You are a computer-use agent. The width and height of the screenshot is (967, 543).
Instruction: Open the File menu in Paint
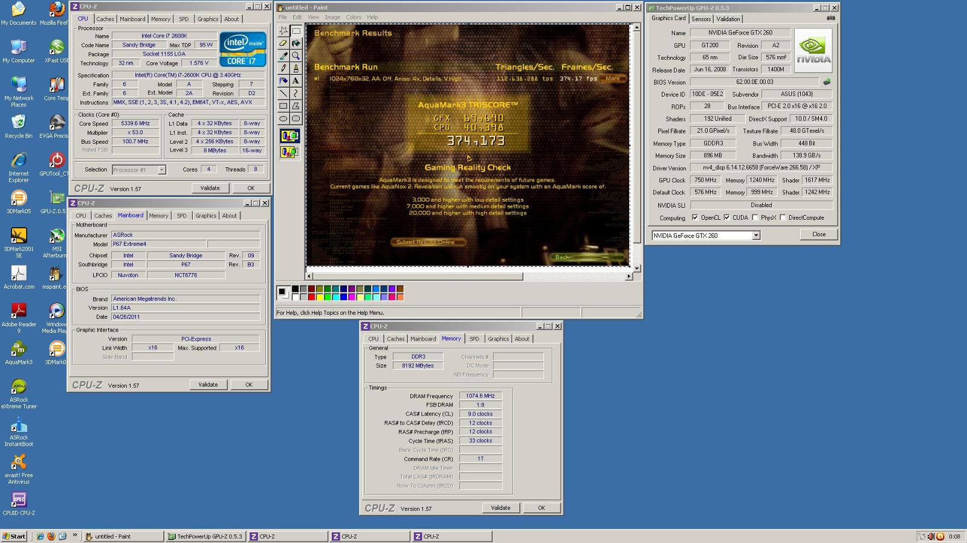pos(282,18)
